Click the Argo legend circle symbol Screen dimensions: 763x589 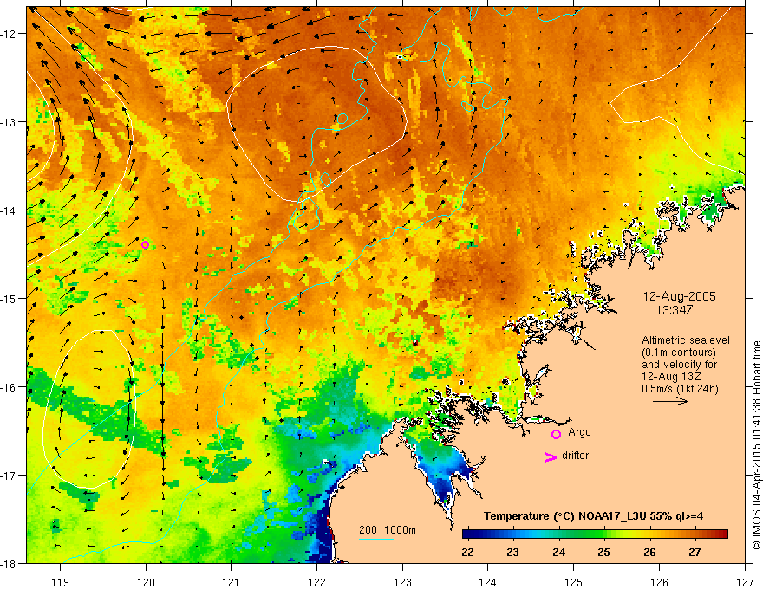(556, 434)
